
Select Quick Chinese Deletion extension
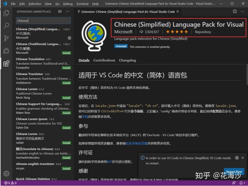tap(43, 179)
